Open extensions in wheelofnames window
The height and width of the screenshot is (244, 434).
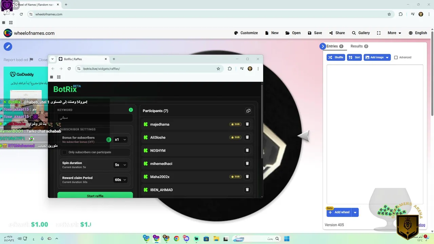pos(401,14)
